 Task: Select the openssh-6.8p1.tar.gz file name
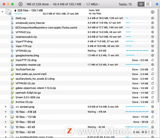point(28,93)
